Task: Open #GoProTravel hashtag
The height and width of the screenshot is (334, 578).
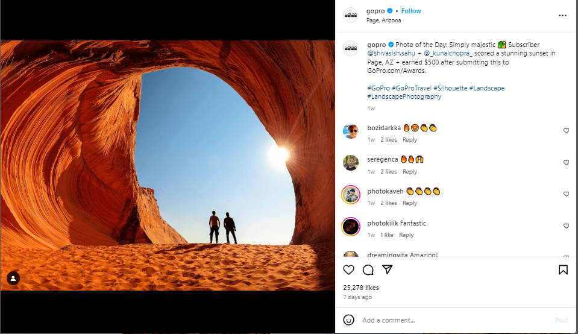Action: click(x=412, y=88)
